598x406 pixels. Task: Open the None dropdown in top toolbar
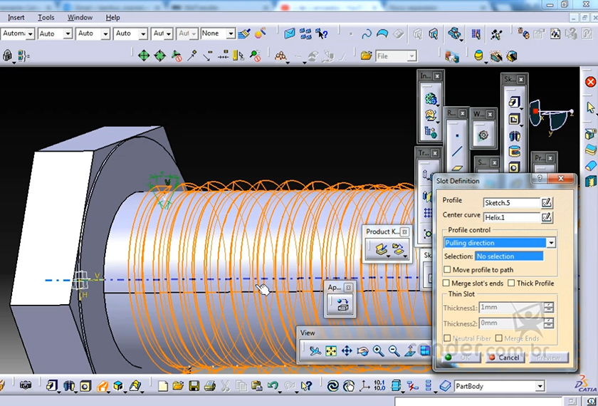(x=230, y=33)
